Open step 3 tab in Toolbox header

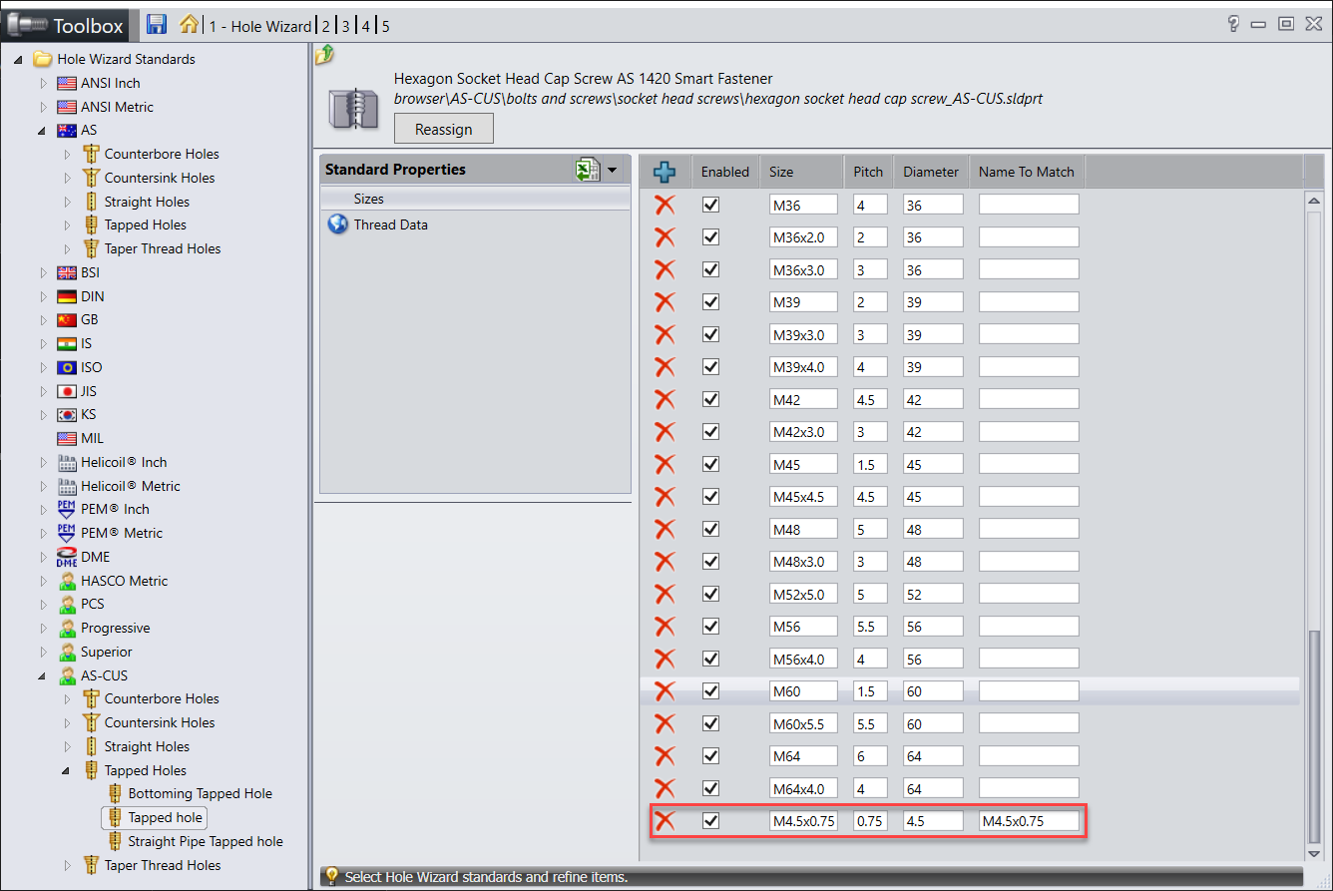tap(345, 26)
